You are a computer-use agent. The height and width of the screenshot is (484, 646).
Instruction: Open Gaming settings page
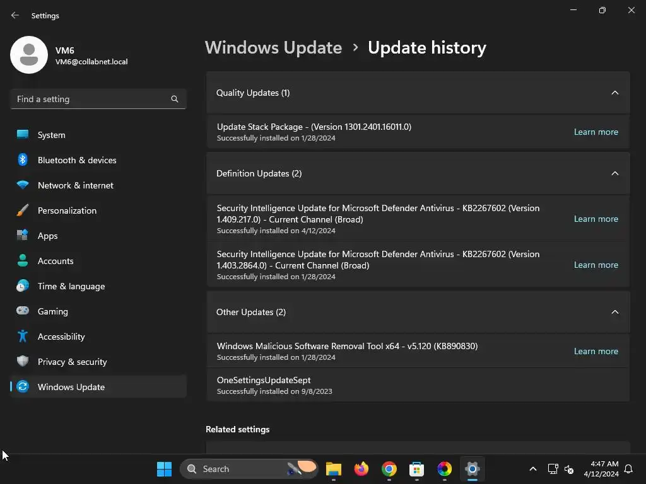[x=98, y=311]
